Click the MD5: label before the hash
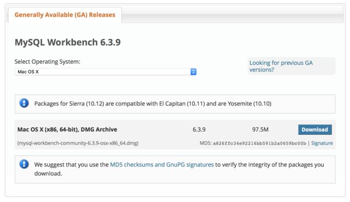The image size is (350, 202). 205,143
